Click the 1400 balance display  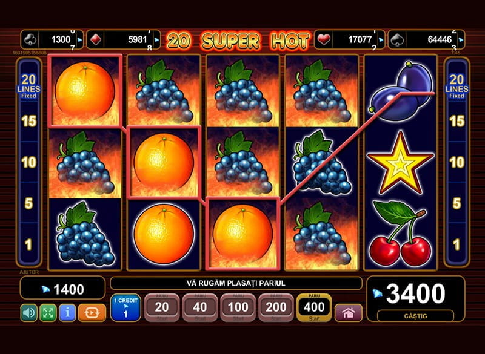[x=62, y=287]
